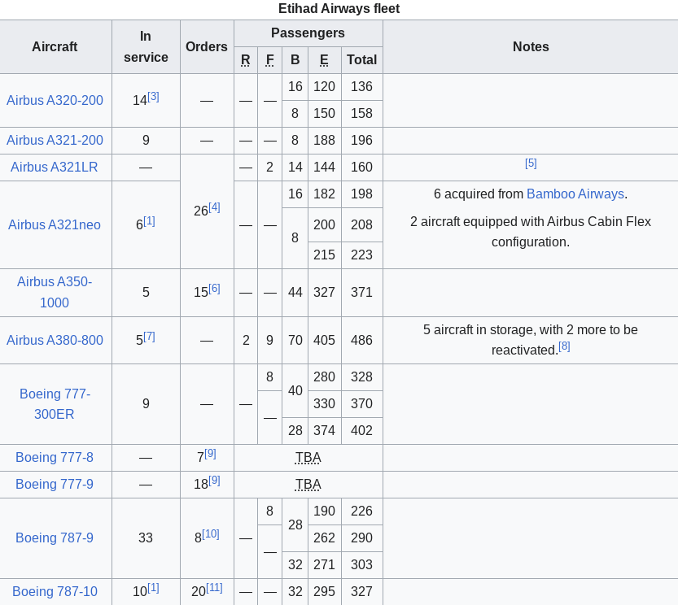Open the Airbus A321-200 article link
Screen dimensions: 678x605
click(55, 140)
